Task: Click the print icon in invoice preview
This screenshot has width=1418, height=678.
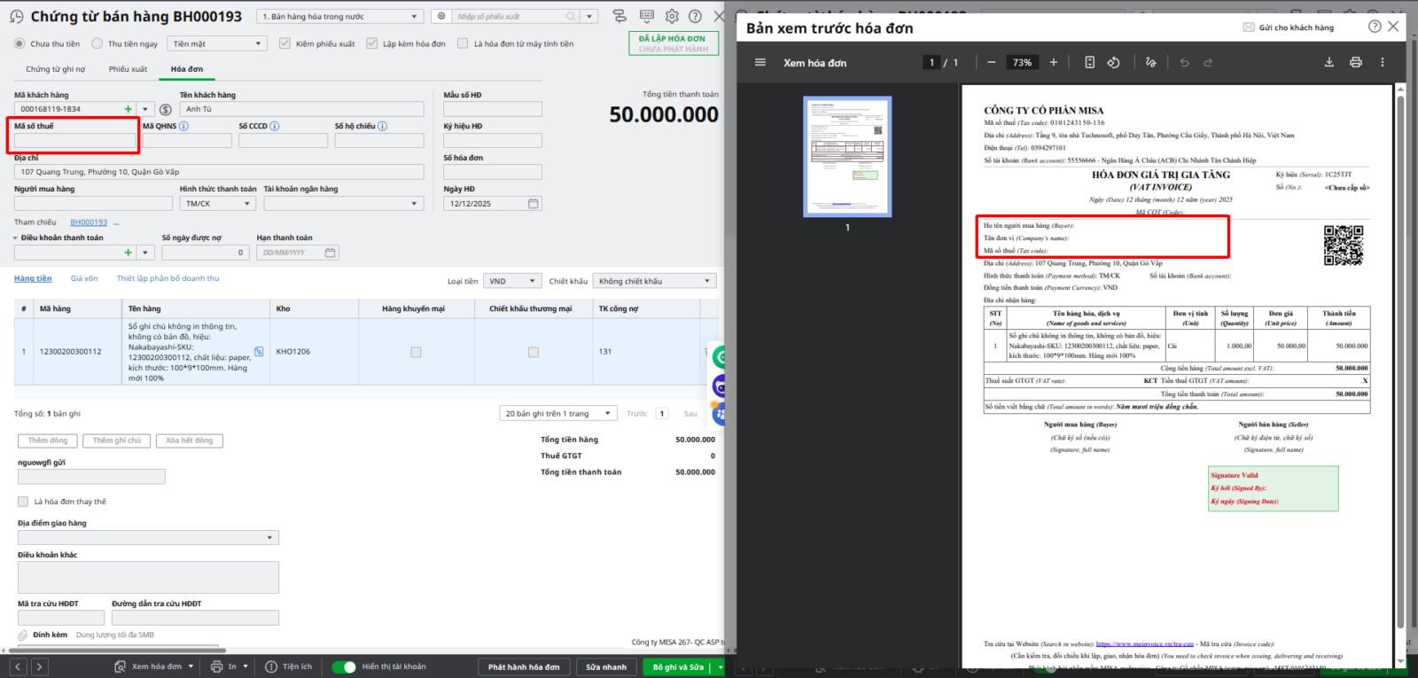Action: [x=1355, y=63]
